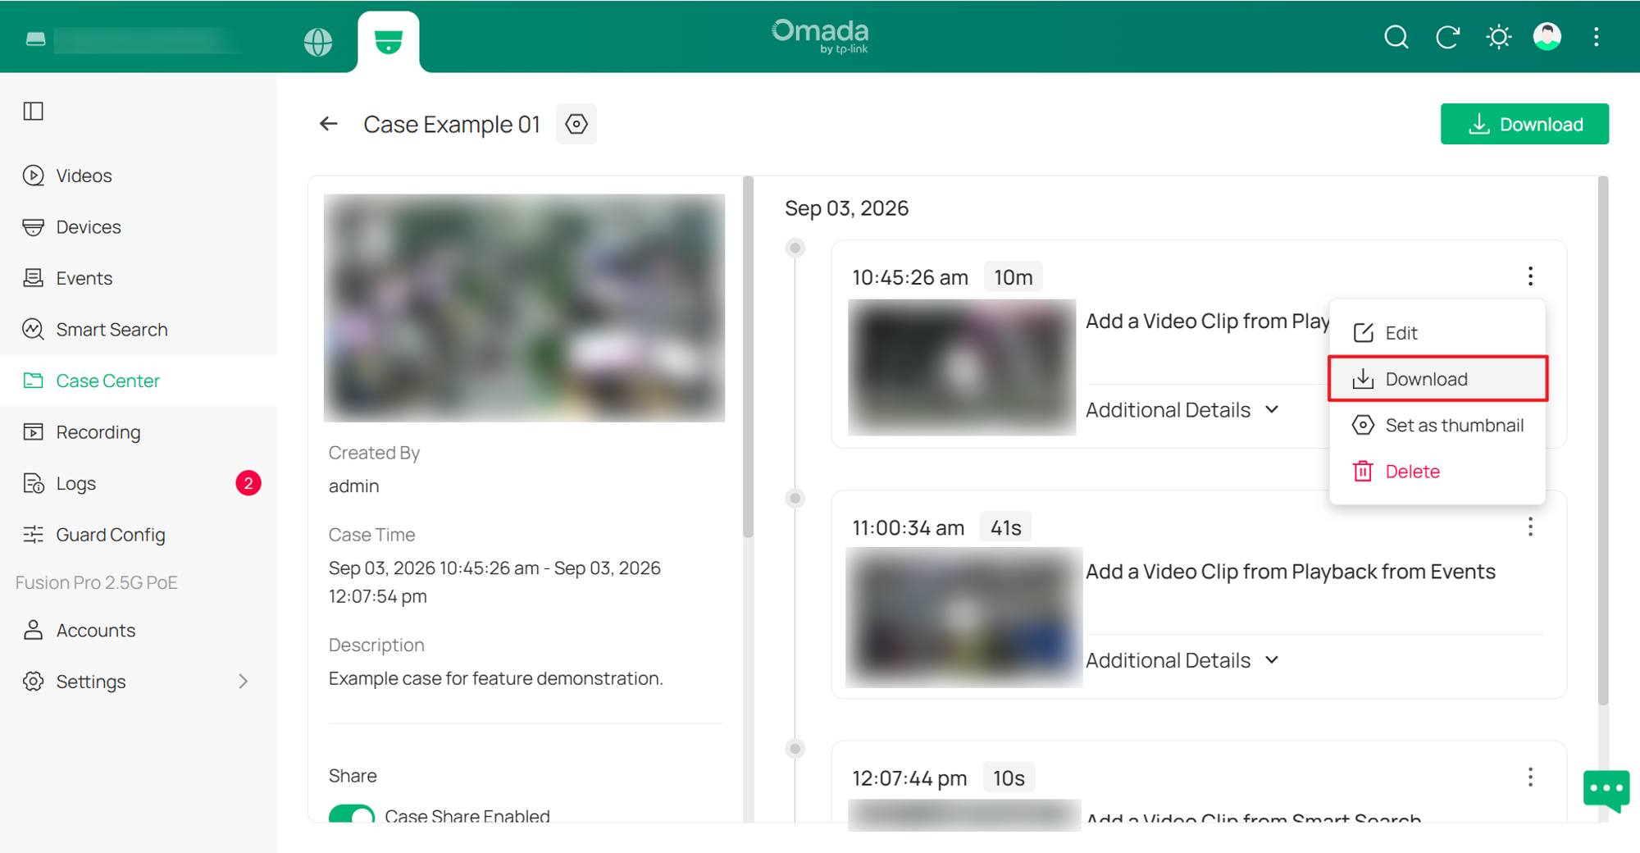Image resolution: width=1640 pixels, height=853 pixels.
Task: Select Case Center in sidebar
Action: click(138, 381)
